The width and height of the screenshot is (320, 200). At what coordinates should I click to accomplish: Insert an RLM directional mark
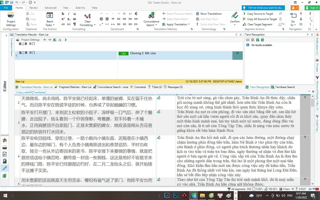click(69, 24)
